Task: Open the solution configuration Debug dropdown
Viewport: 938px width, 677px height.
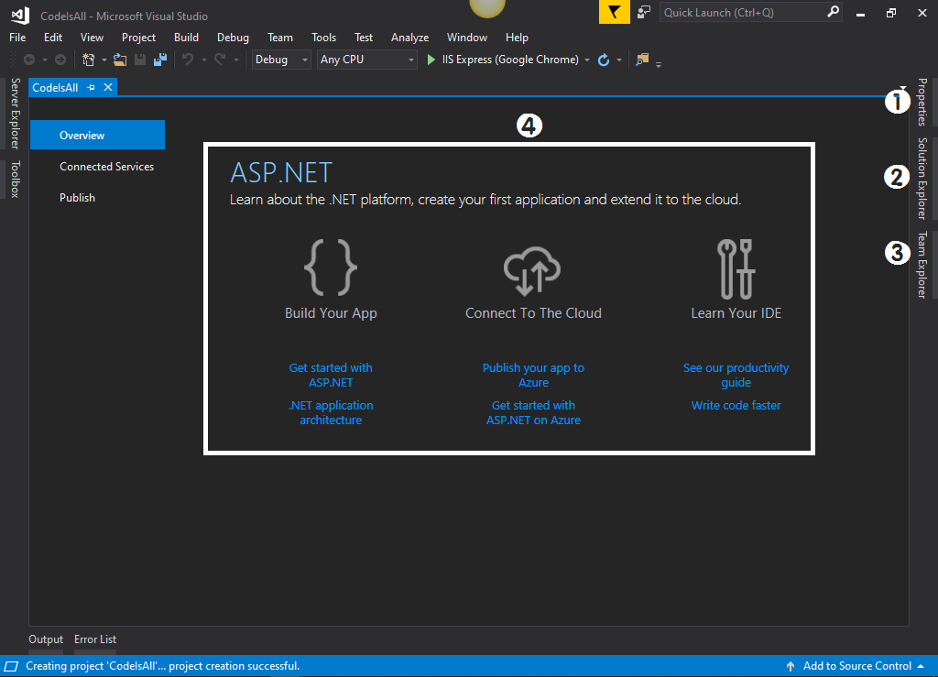Action: tap(281, 60)
